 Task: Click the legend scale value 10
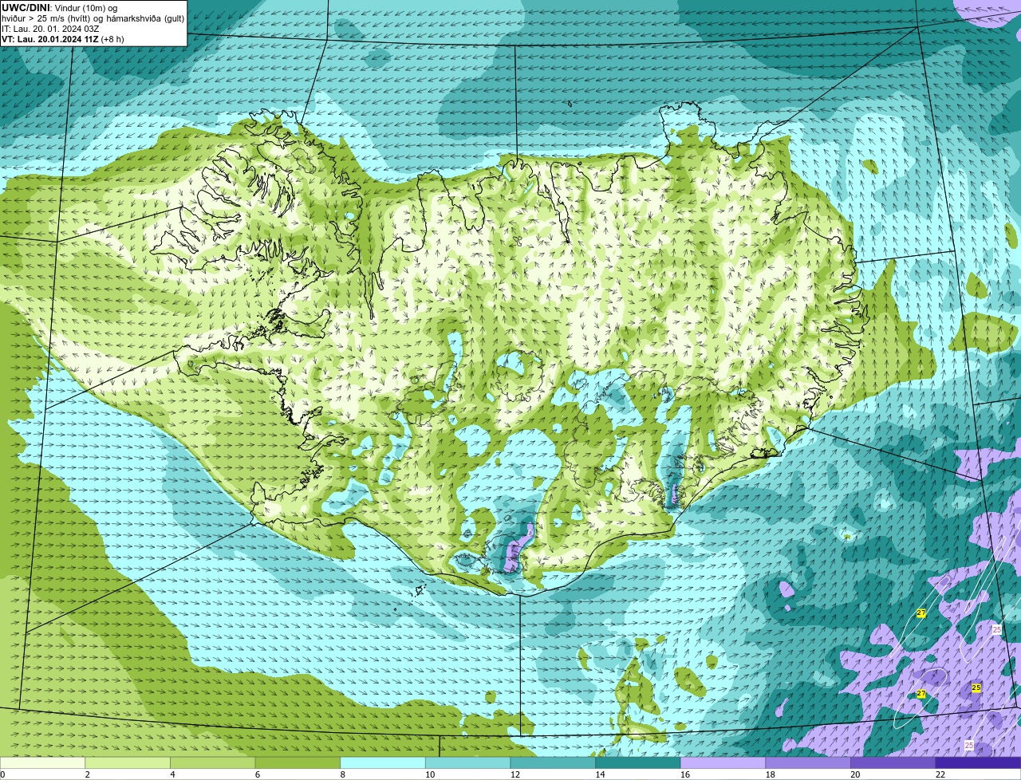click(430, 774)
